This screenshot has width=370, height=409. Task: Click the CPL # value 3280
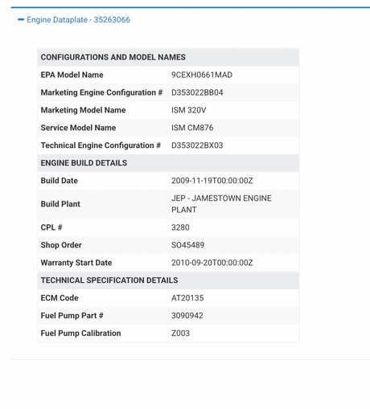tap(180, 227)
